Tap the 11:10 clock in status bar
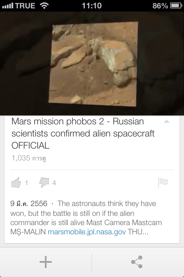The height and width of the screenshot is (277, 184). [92, 6]
